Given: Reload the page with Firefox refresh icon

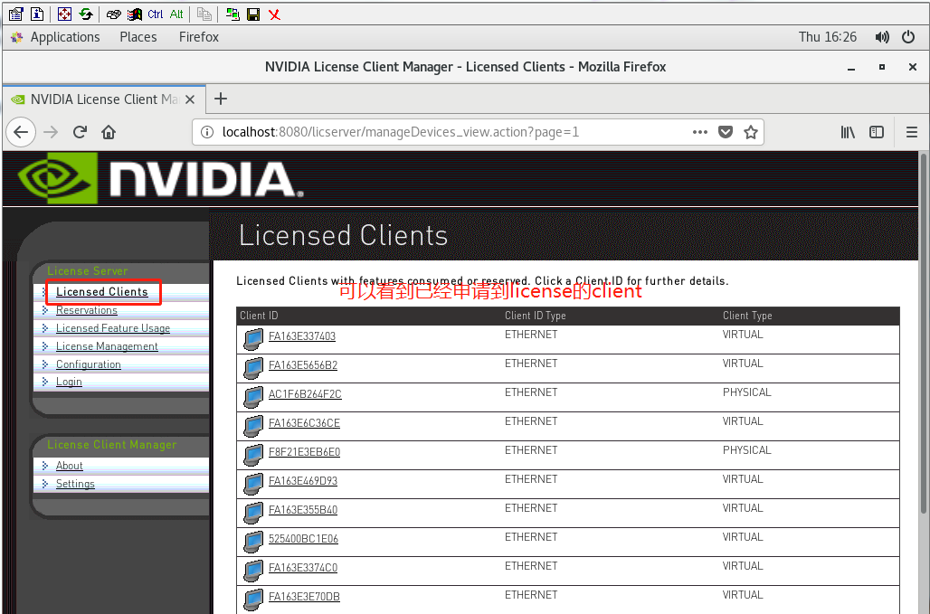Looking at the screenshot, I should [x=80, y=132].
